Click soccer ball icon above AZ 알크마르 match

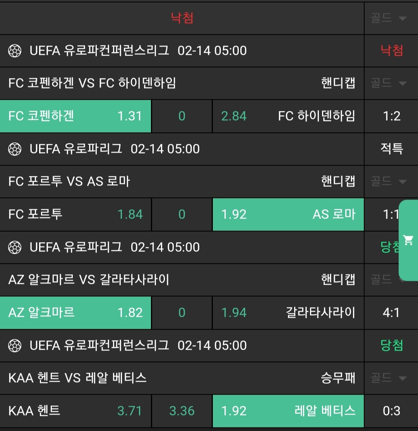[x=15, y=247]
